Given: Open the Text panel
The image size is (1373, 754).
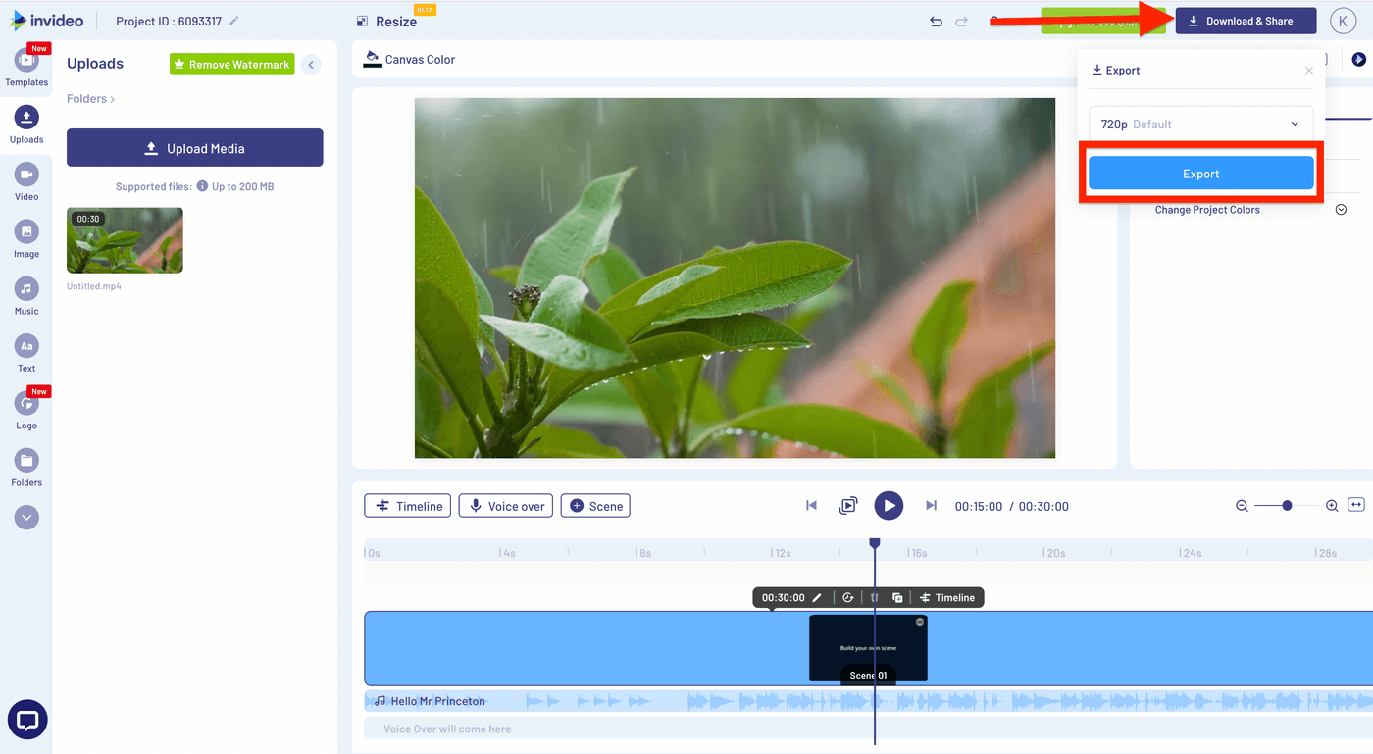Looking at the screenshot, I should pyautogui.click(x=26, y=348).
